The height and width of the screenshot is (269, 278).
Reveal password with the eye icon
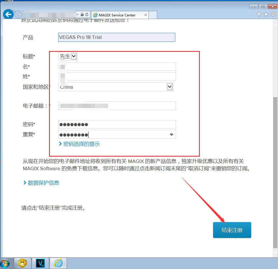pos(172,134)
